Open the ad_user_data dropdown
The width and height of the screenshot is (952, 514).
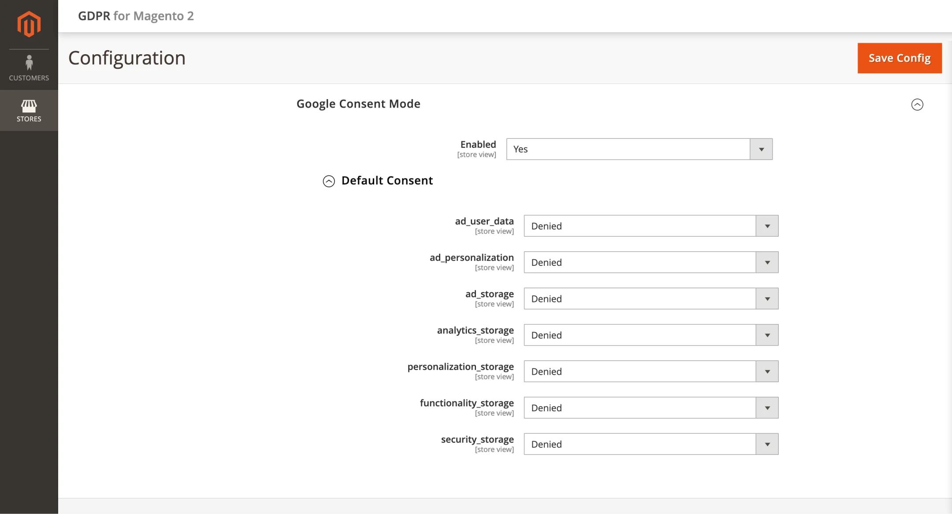[x=651, y=226]
